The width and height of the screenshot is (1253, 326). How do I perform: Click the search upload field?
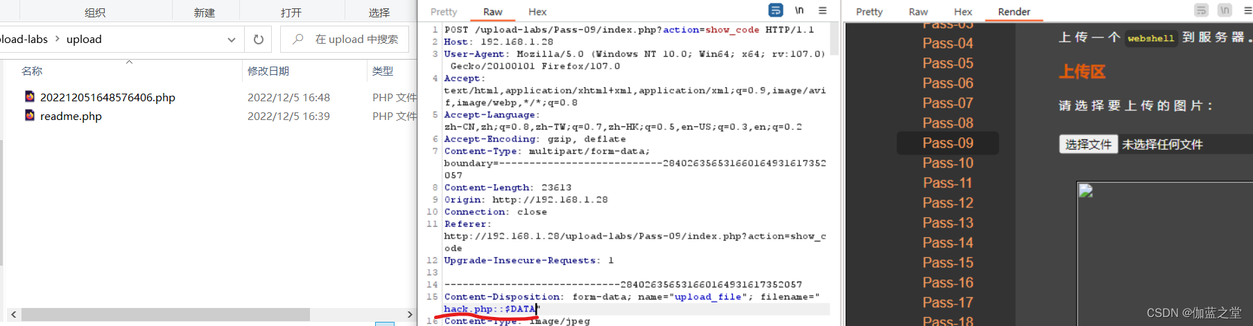[x=345, y=40]
